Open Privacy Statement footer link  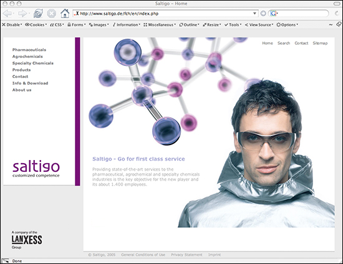pyautogui.click(x=186, y=255)
